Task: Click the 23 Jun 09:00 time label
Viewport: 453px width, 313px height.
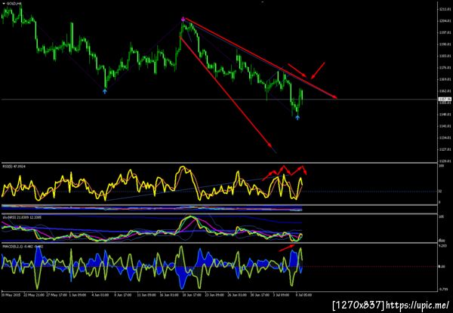Action: tap(214, 295)
